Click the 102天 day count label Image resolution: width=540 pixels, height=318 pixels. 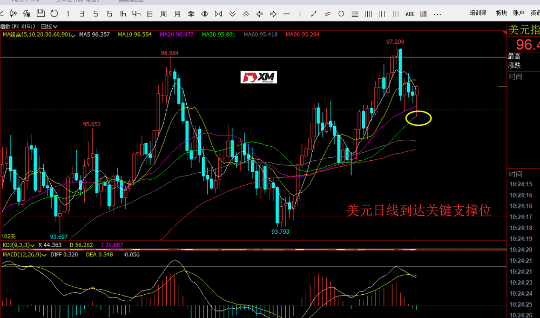9,237
